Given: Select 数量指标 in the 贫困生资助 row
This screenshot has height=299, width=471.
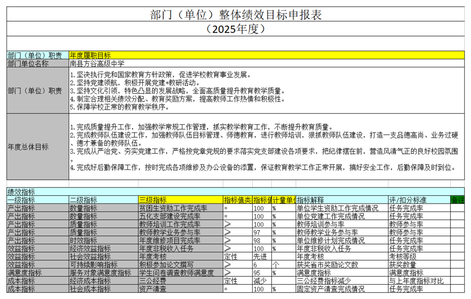Looking at the screenshot, I should click(x=103, y=208).
